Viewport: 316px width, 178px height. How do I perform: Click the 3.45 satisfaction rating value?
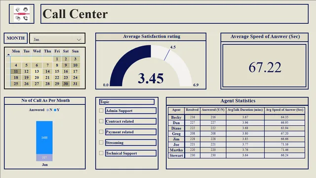point(151,78)
